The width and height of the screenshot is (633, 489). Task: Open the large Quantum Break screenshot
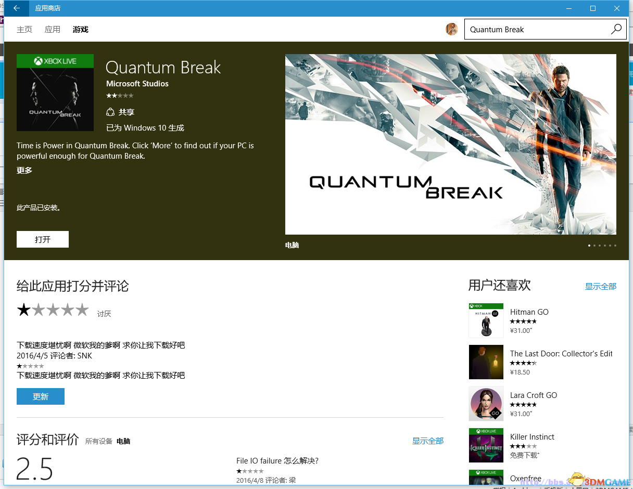coord(451,145)
